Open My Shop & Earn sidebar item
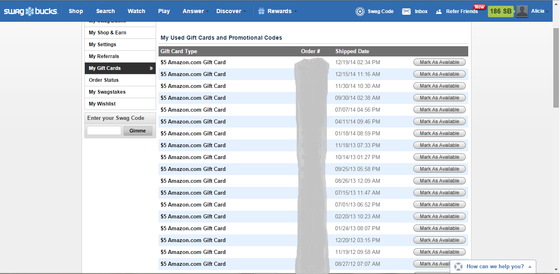560x274 pixels. click(120, 33)
